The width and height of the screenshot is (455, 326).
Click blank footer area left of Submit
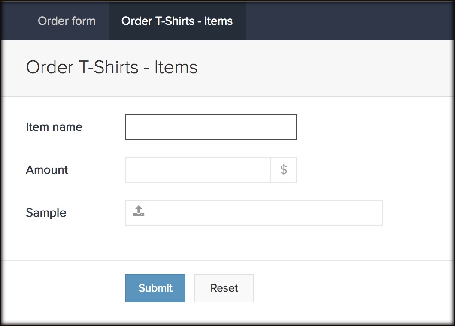[64, 288]
